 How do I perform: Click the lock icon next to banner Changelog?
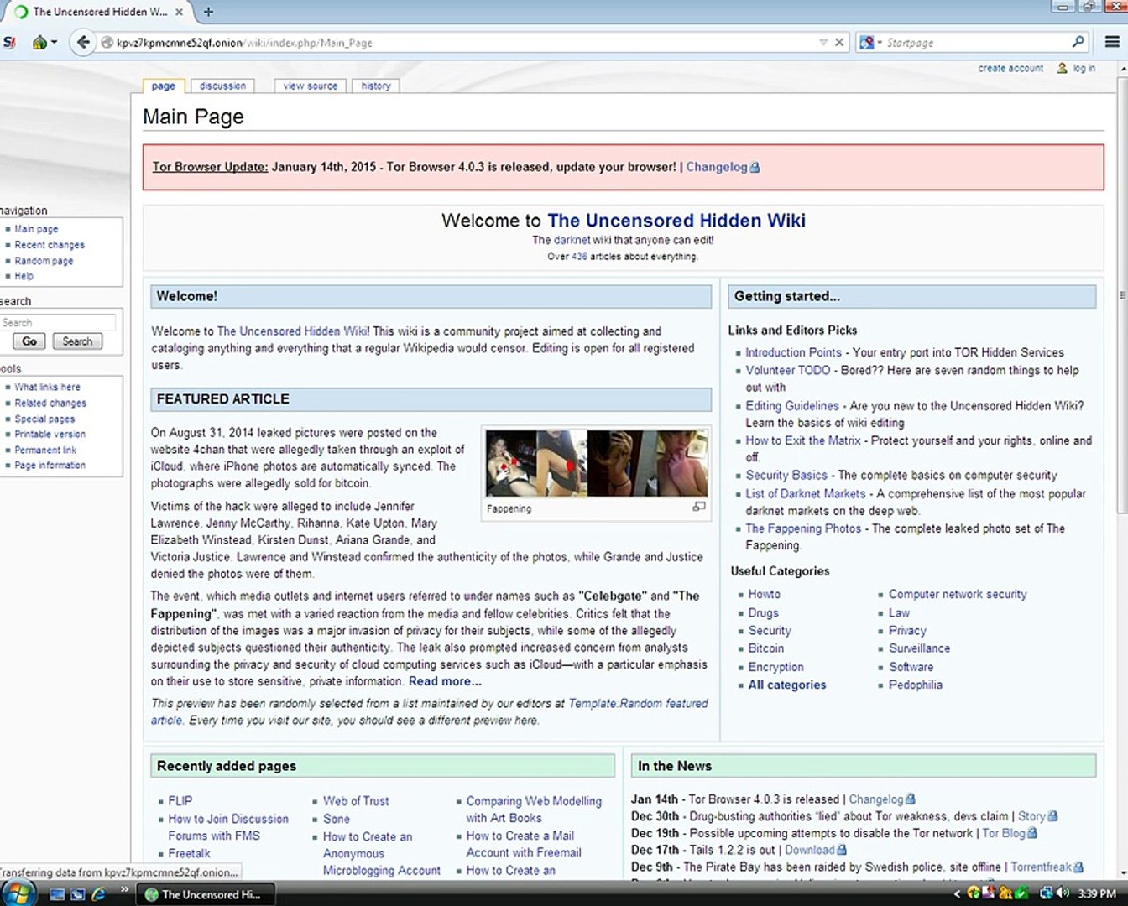(755, 167)
